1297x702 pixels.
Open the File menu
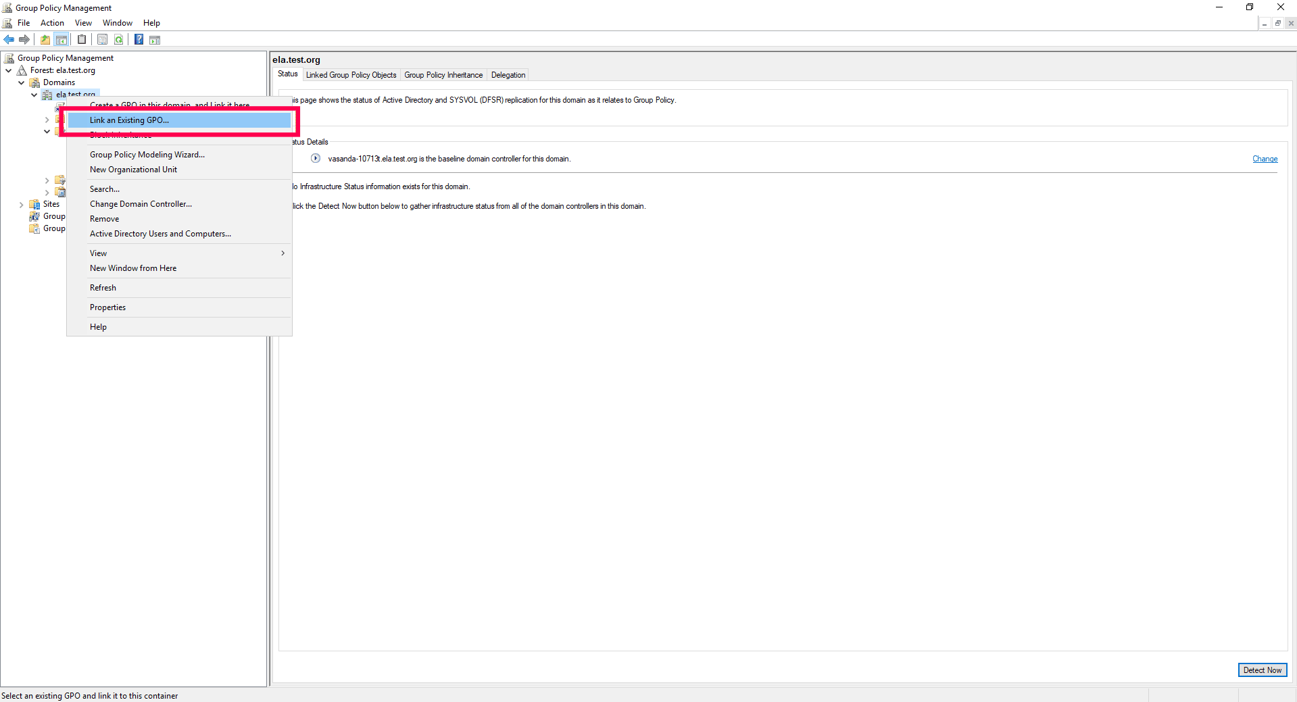pos(24,23)
